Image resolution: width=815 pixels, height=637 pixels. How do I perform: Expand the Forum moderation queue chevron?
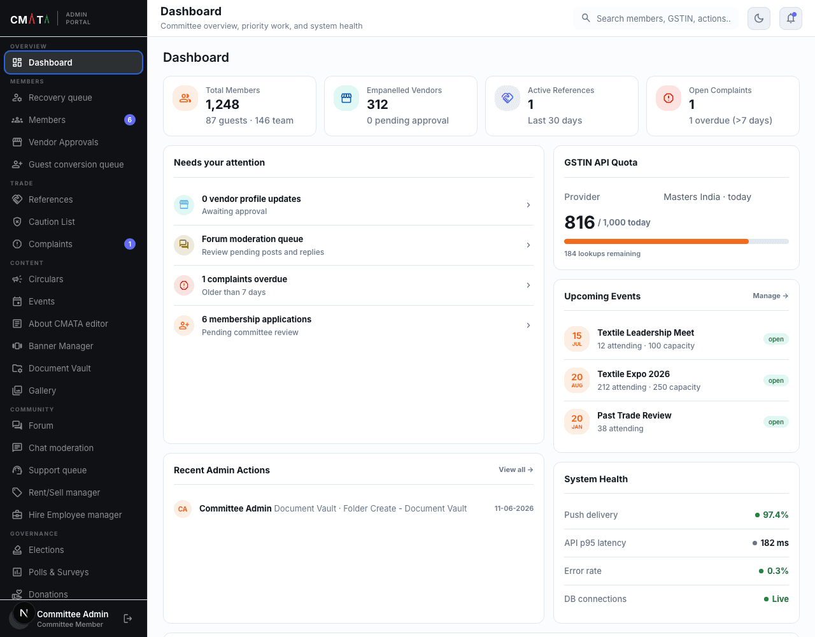[528, 245]
